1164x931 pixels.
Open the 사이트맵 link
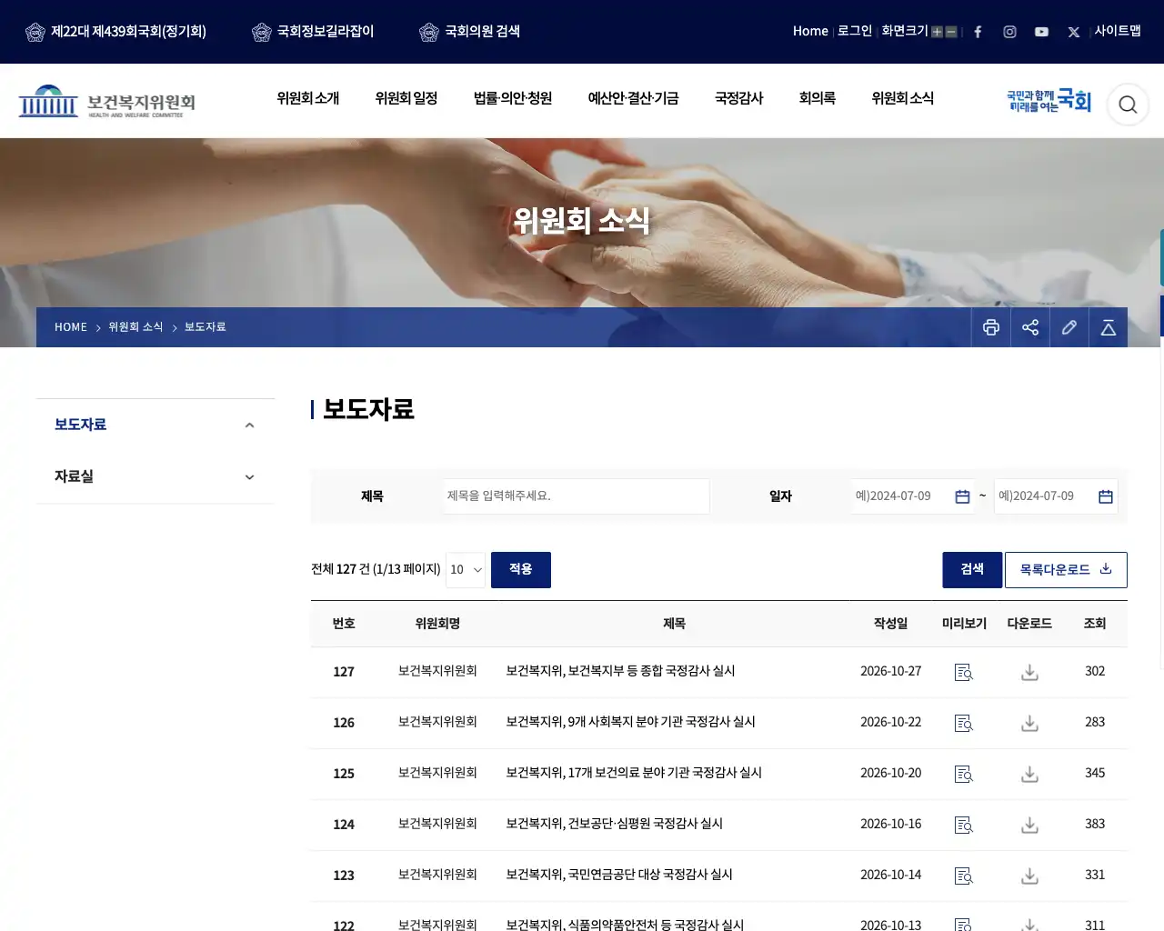coord(1118,31)
